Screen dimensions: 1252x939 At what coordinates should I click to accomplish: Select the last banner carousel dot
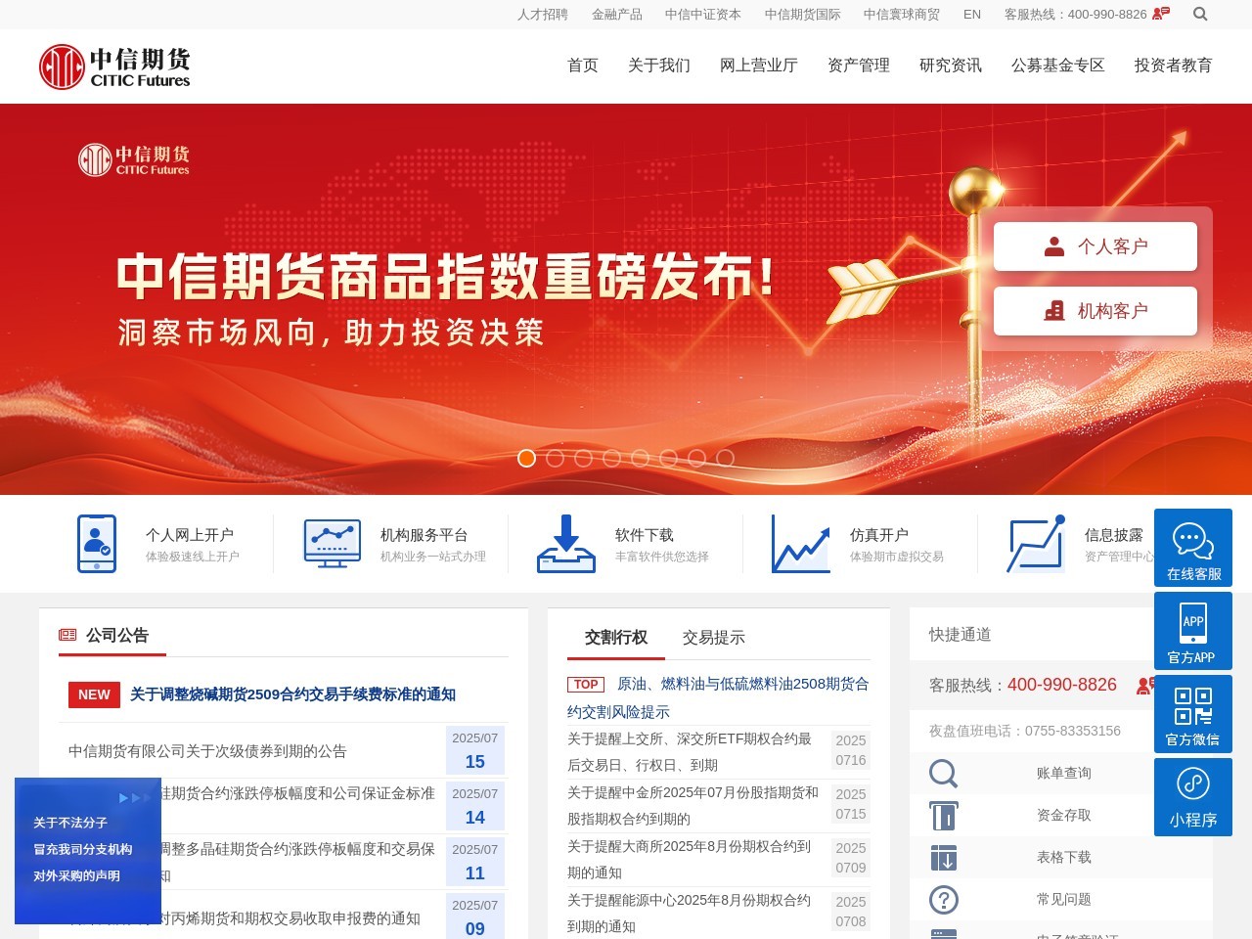725,458
